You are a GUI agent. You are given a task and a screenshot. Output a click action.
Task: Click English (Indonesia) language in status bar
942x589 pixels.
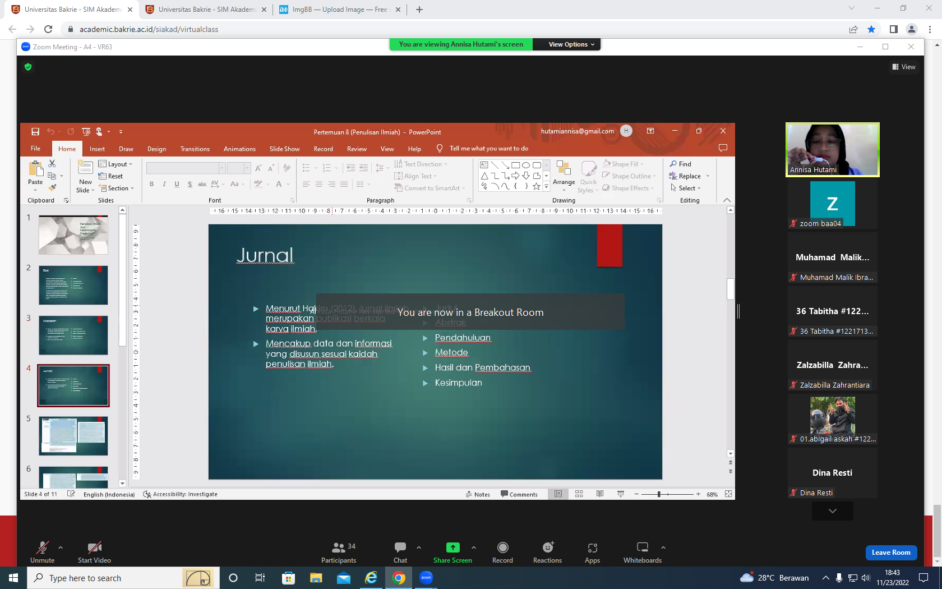(109, 494)
